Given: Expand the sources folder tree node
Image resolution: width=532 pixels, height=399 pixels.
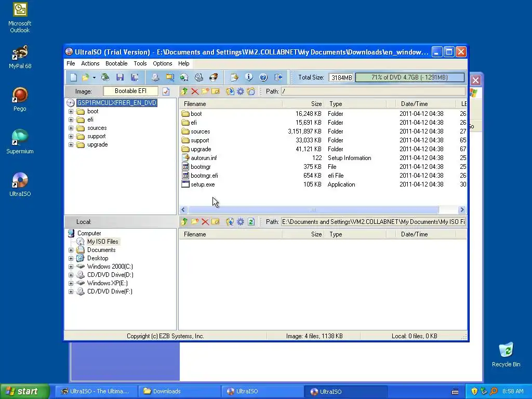Looking at the screenshot, I should [x=71, y=128].
